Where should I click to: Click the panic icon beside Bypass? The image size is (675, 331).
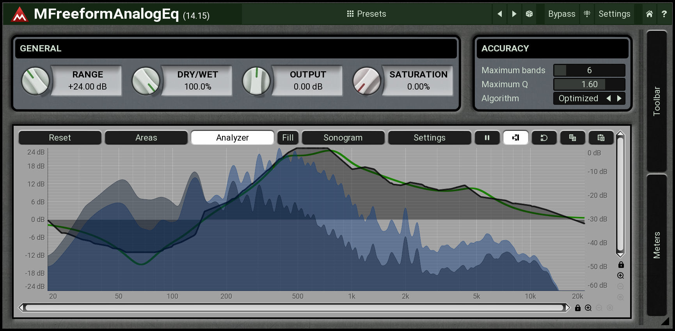pos(587,14)
